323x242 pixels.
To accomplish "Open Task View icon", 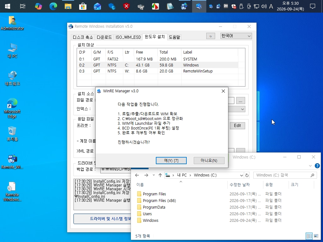I will click(x=23, y=6).
